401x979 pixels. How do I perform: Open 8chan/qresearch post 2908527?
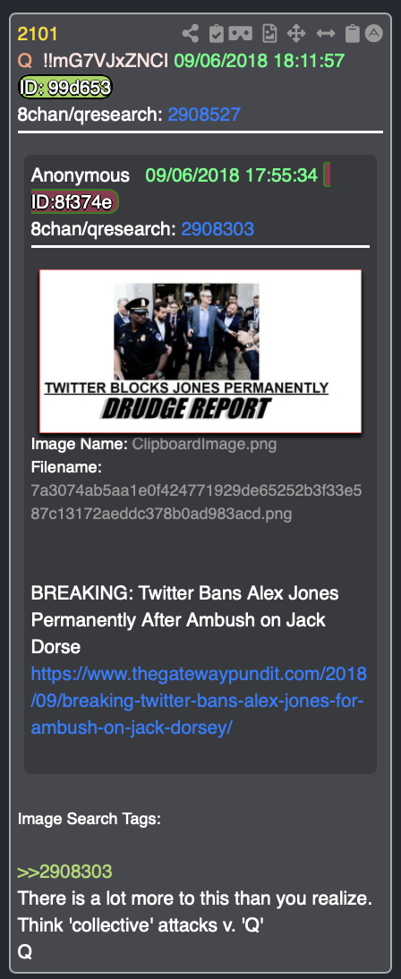204,115
